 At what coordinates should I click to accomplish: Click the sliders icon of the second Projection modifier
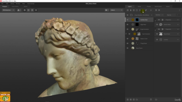[162, 29]
